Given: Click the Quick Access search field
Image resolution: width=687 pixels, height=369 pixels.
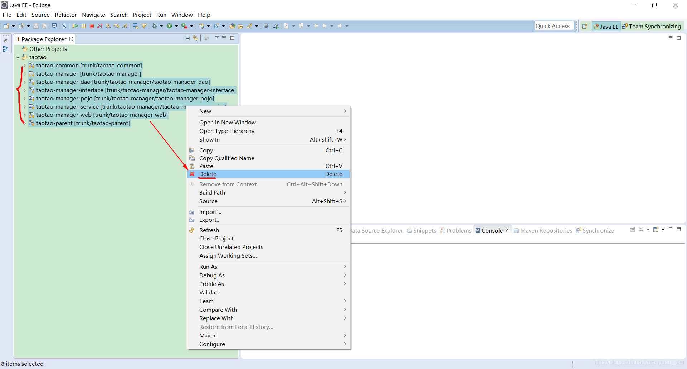Looking at the screenshot, I should click(554, 26).
